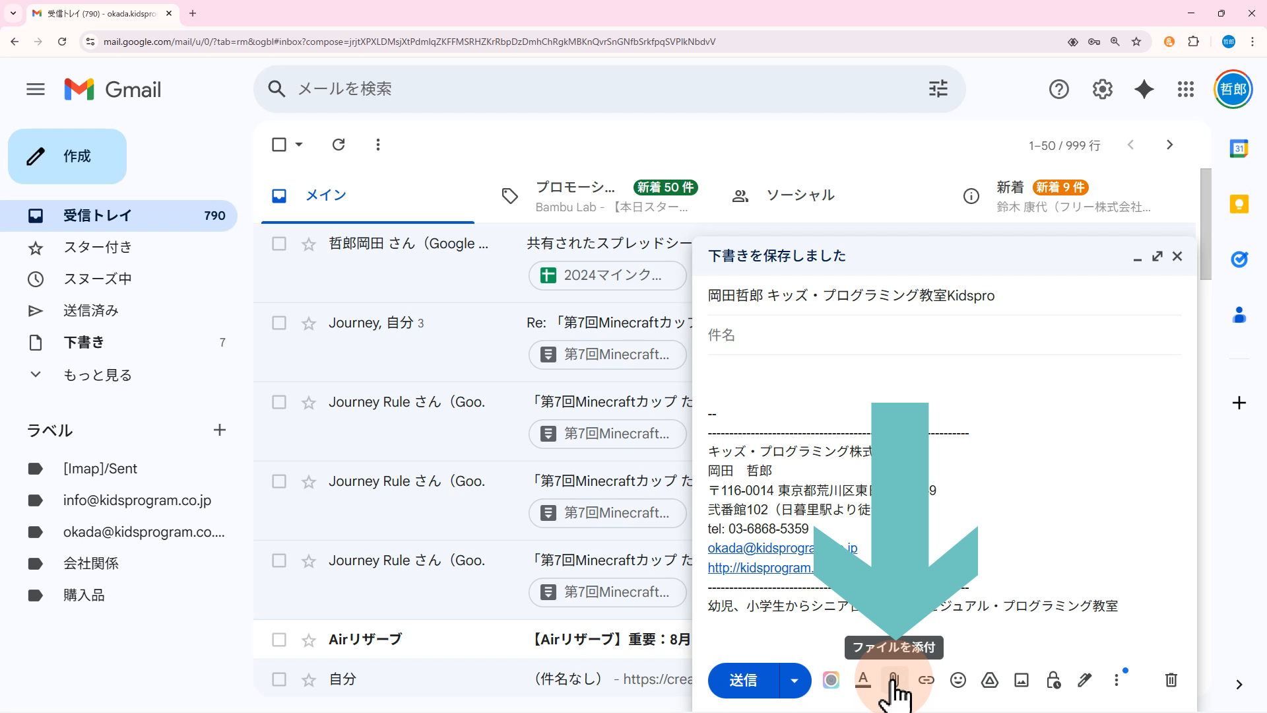The image size is (1267, 713).
Task: Insert files using Google Drive icon
Action: tap(990, 680)
